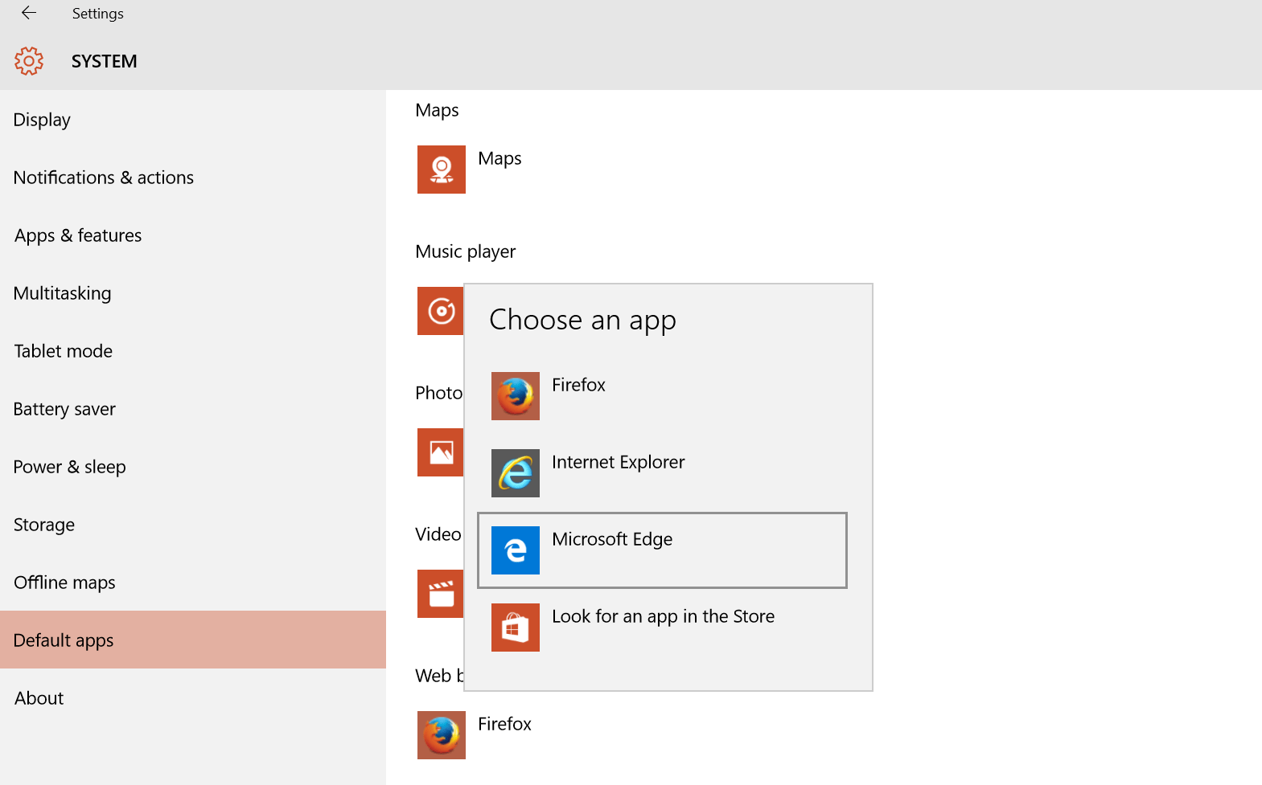The width and height of the screenshot is (1262, 785).
Task: Click the System settings gear icon
Action: pos(29,61)
